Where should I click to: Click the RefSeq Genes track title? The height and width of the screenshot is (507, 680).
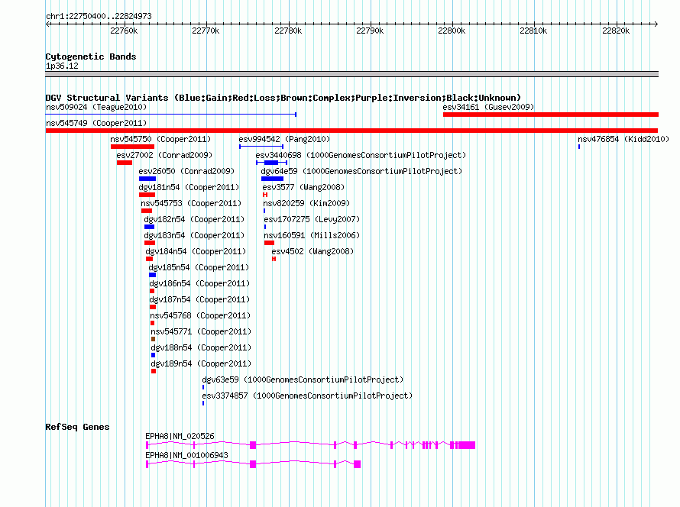click(x=78, y=427)
